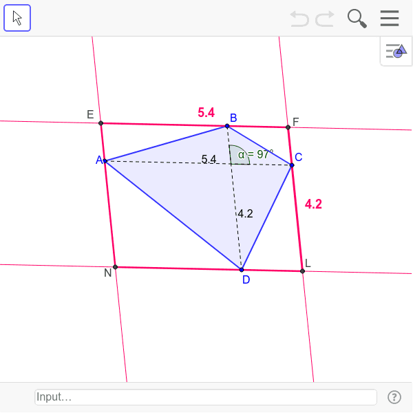Screen dimensions: 413x413
Task: Click point E at rectangle corner
Action: click(100, 123)
